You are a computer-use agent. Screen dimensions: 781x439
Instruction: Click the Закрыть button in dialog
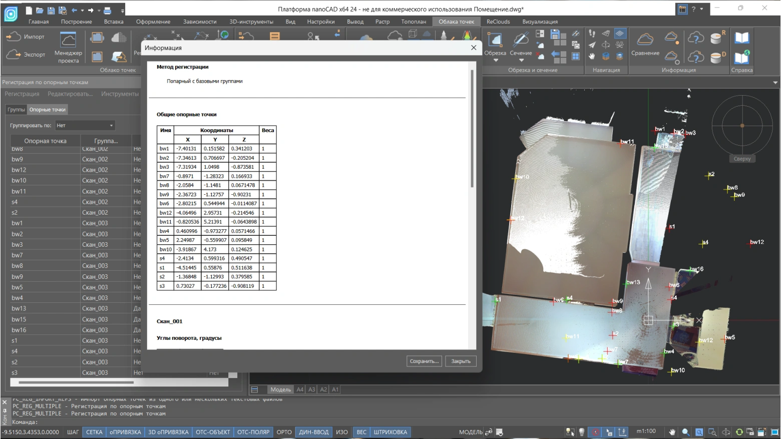461,361
